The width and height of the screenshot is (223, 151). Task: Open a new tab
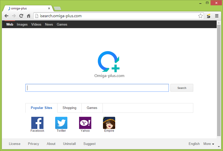pyautogui.click(x=58, y=9)
